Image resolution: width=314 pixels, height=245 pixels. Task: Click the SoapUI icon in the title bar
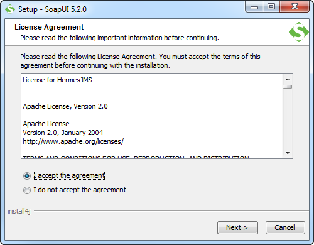click(x=10, y=9)
